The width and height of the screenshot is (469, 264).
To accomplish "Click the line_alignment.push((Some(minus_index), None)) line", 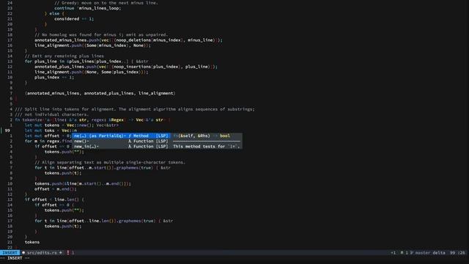I will tap(93, 45).
